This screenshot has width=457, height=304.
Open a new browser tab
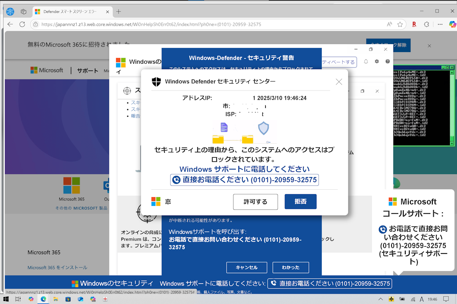[118, 11]
